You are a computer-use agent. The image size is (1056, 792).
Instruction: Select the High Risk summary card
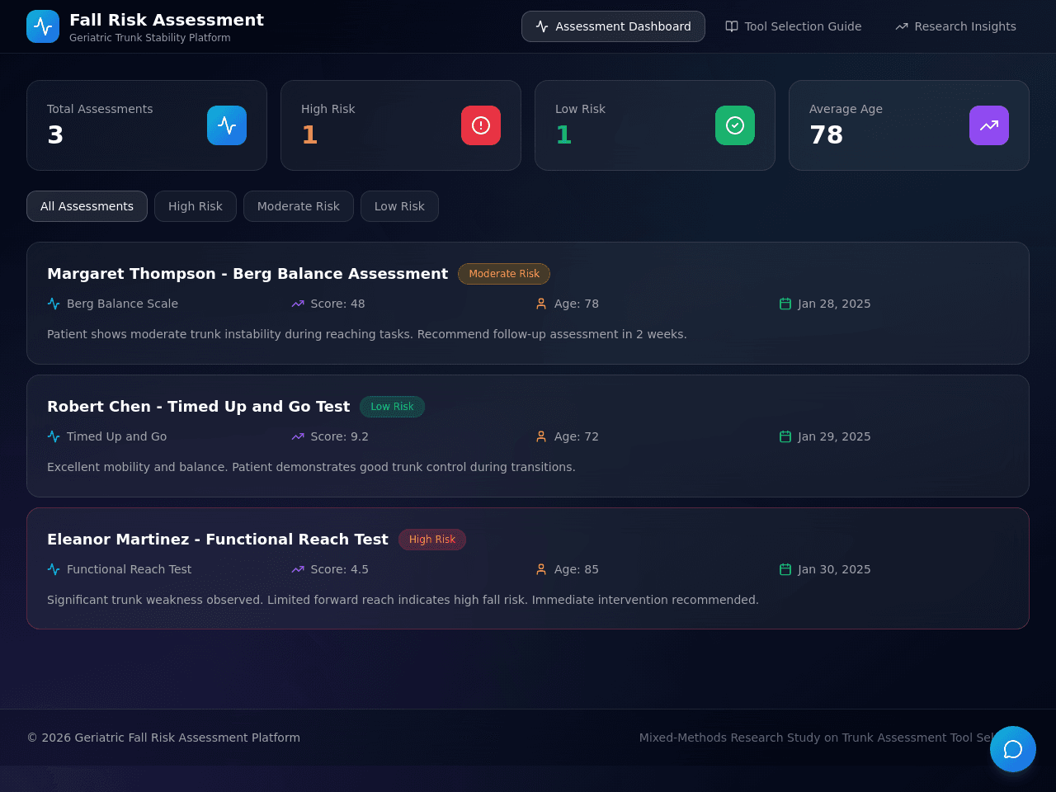tap(401, 125)
